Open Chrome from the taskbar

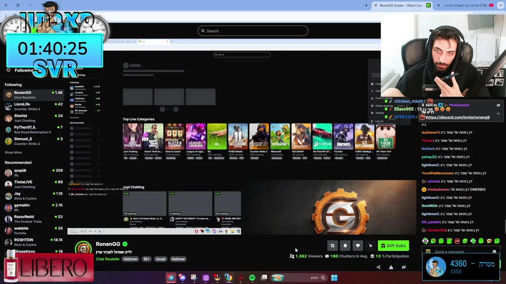228,278
